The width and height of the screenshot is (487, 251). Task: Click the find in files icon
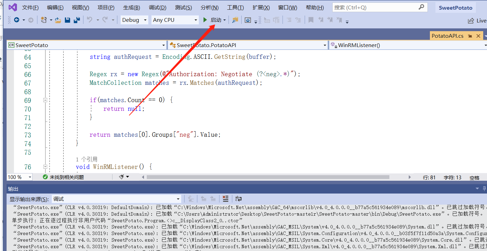235,20
